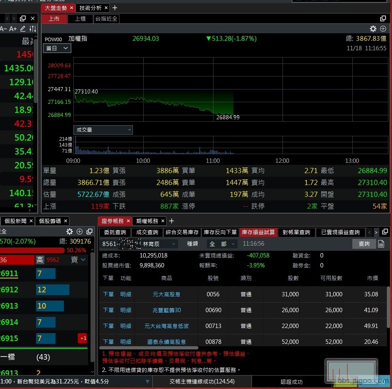Click 下單 link for 元大高股息
The height and width of the screenshot is (389, 392).
point(108,294)
